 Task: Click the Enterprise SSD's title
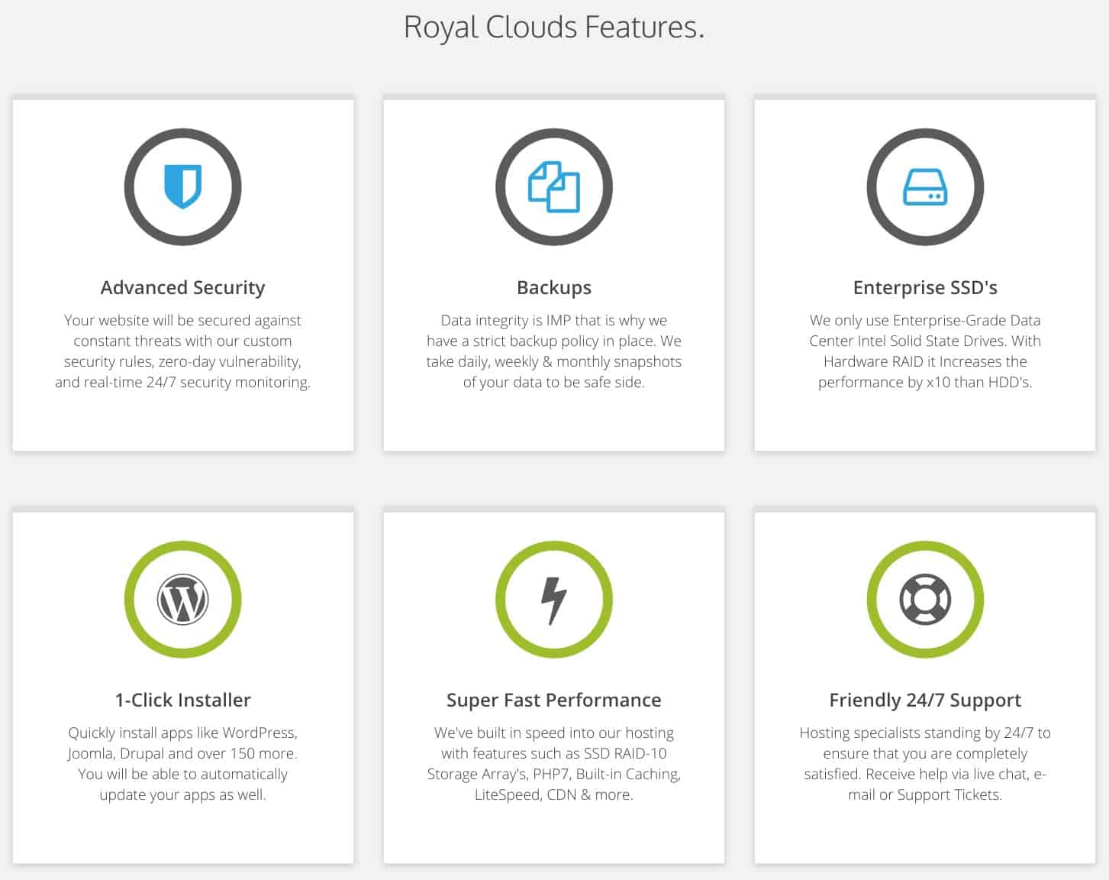tap(925, 288)
